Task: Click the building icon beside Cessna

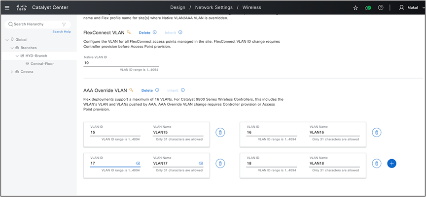Action: coord(17,72)
